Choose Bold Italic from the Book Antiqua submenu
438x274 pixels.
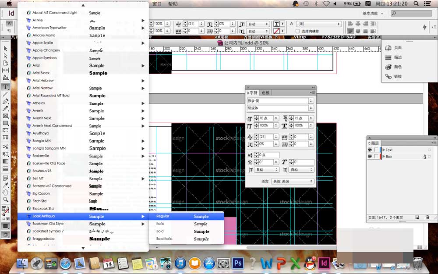tap(164, 239)
